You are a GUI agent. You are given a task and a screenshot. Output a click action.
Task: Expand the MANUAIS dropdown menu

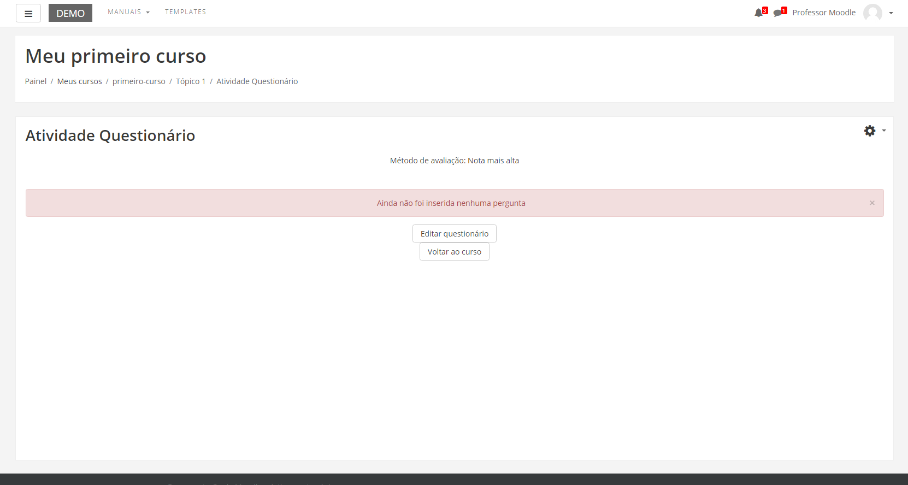tap(128, 12)
